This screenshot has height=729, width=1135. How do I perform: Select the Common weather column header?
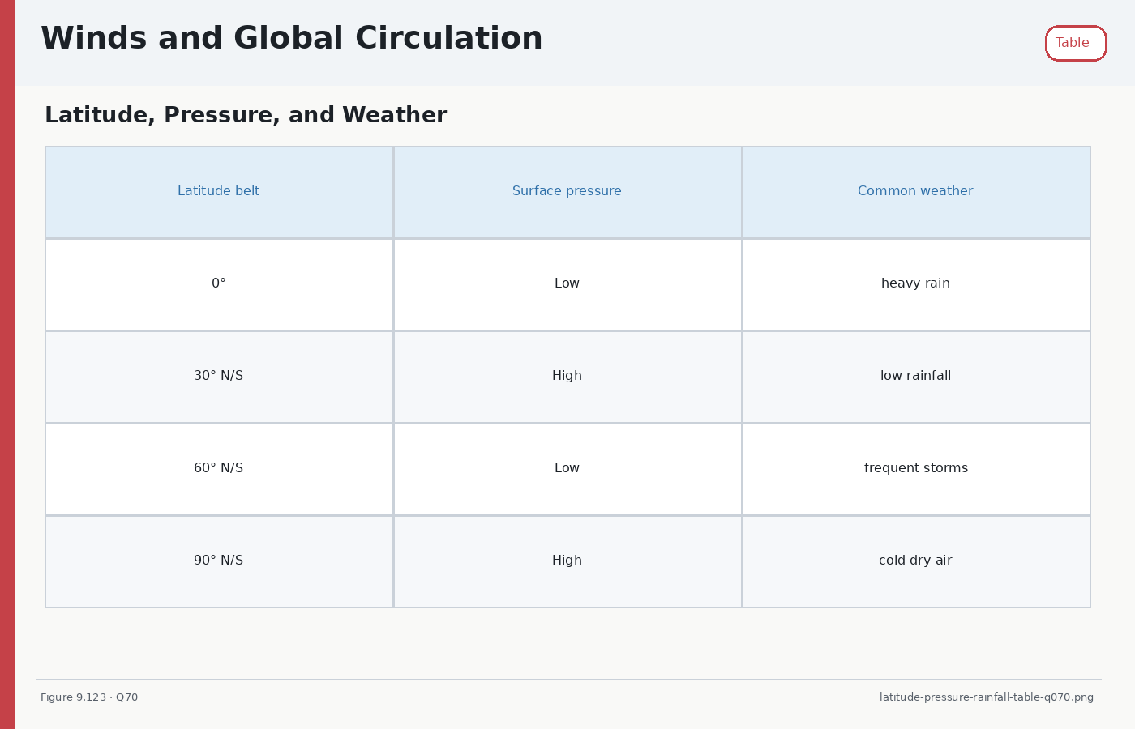[x=916, y=192]
